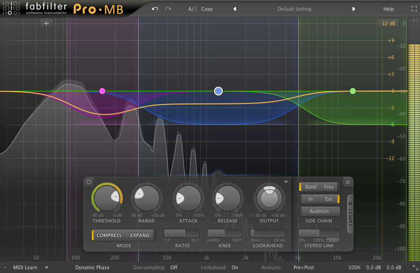Select COMPRESS mode

point(109,235)
